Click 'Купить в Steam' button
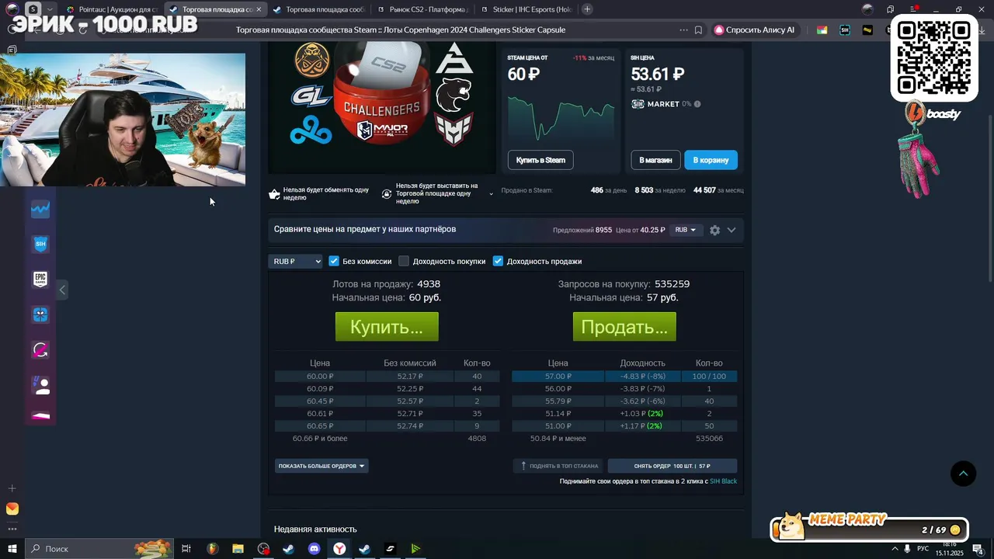 (540, 160)
